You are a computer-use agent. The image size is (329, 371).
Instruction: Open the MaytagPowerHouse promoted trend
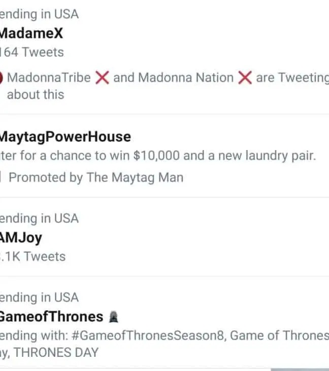[x=65, y=137]
